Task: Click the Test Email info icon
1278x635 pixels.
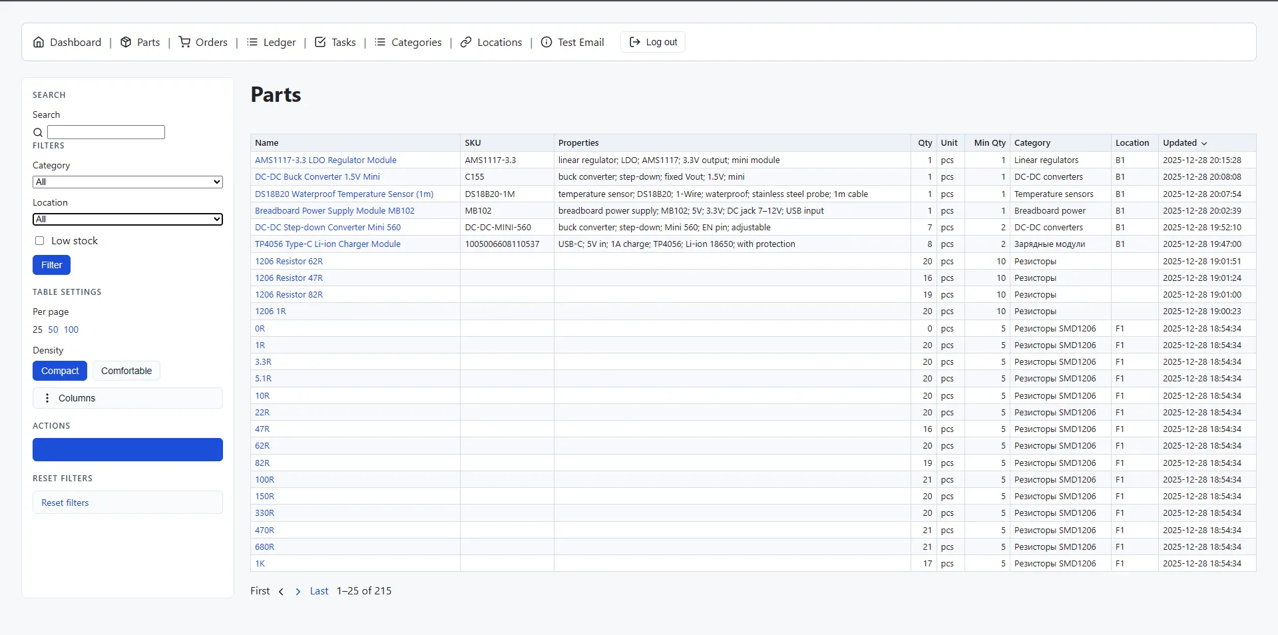Action: pyautogui.click(x=546, y=42)
